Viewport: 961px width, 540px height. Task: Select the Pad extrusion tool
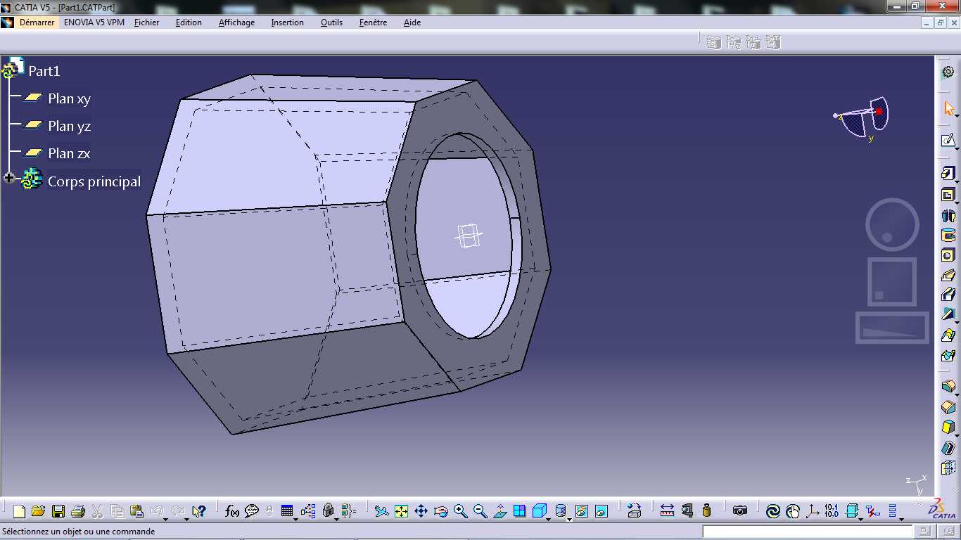948,174
